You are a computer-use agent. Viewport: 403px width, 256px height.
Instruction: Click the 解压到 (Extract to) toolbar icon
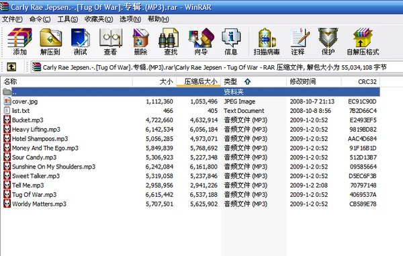point(50,38)
